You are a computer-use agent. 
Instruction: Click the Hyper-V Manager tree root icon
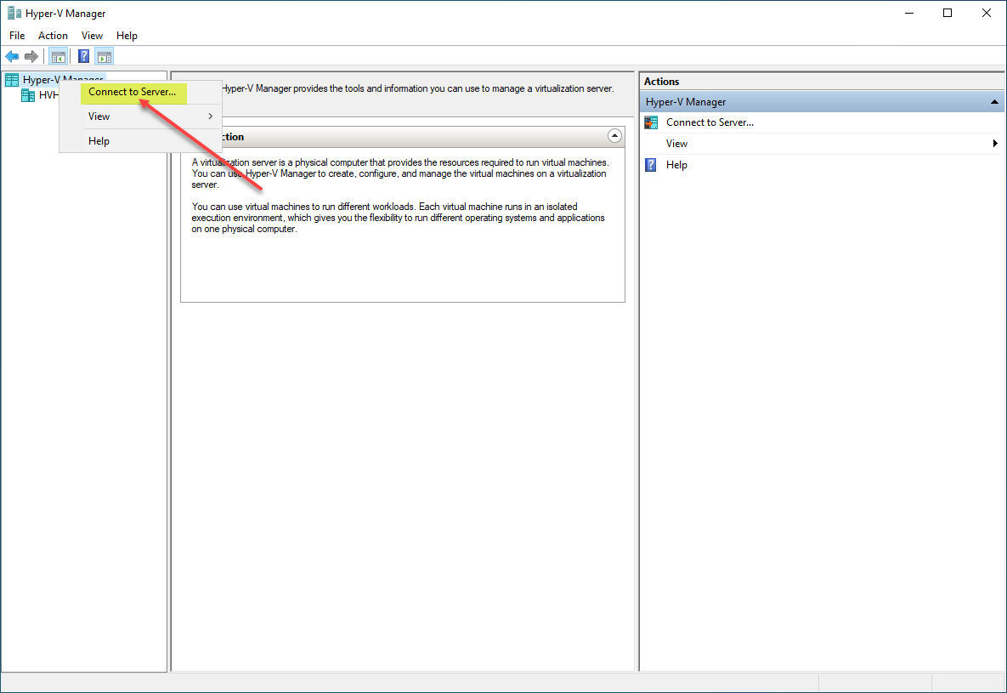pyautogui.click(x=12, y=80)
